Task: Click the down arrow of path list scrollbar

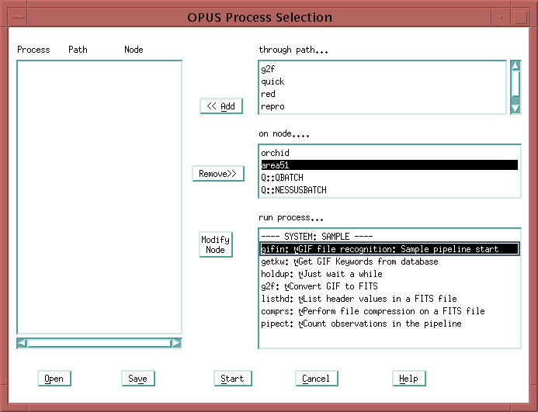Action: click(x=515, y=109)
